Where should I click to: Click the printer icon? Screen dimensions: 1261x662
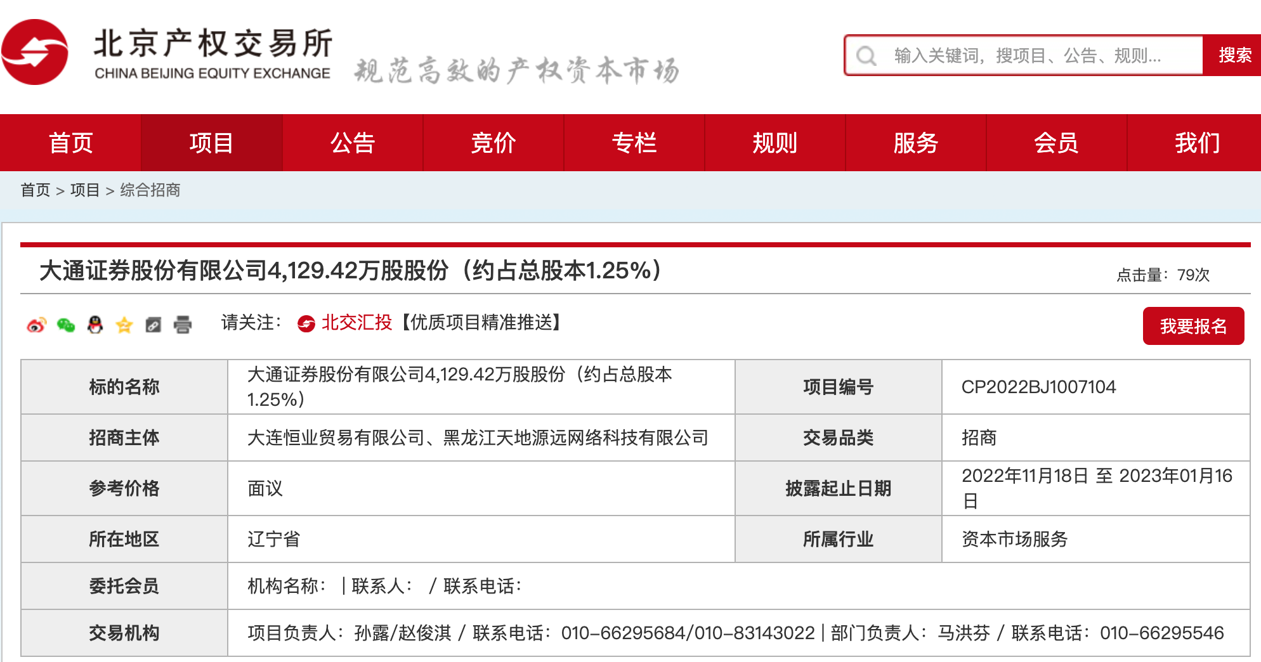[x=183, y=325]
